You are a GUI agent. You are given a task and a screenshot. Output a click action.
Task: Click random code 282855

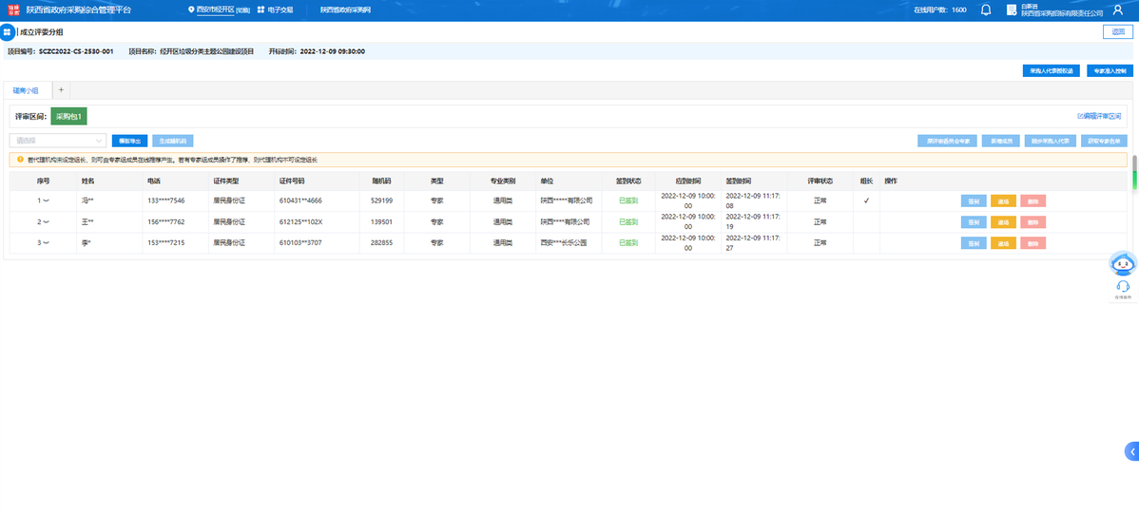(381, 242)
